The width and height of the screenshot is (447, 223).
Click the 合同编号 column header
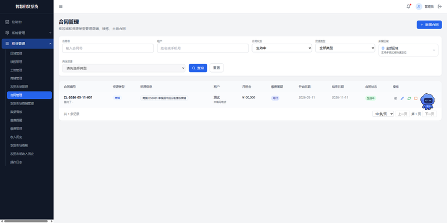70,87
